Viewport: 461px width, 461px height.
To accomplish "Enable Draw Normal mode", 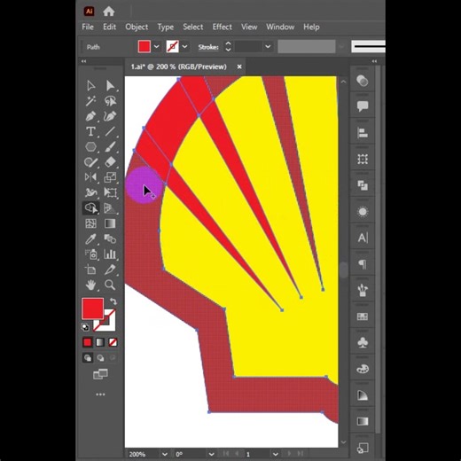I will [x=88, y=358].
